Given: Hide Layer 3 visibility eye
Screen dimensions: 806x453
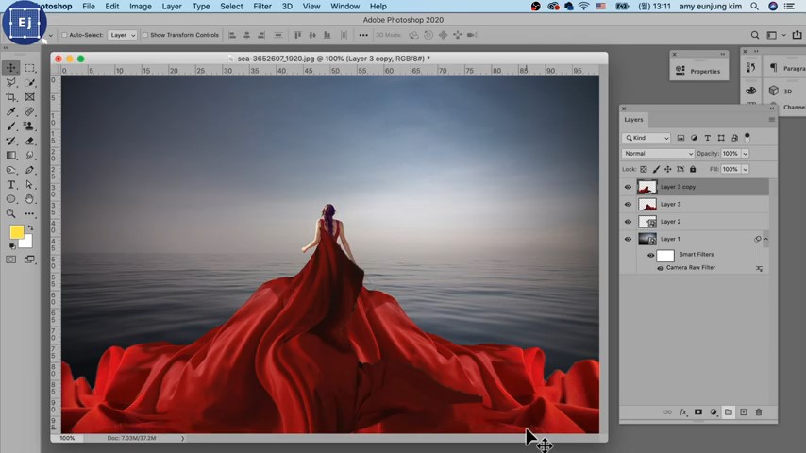Looking at the screenshot, I should (628, 205).
